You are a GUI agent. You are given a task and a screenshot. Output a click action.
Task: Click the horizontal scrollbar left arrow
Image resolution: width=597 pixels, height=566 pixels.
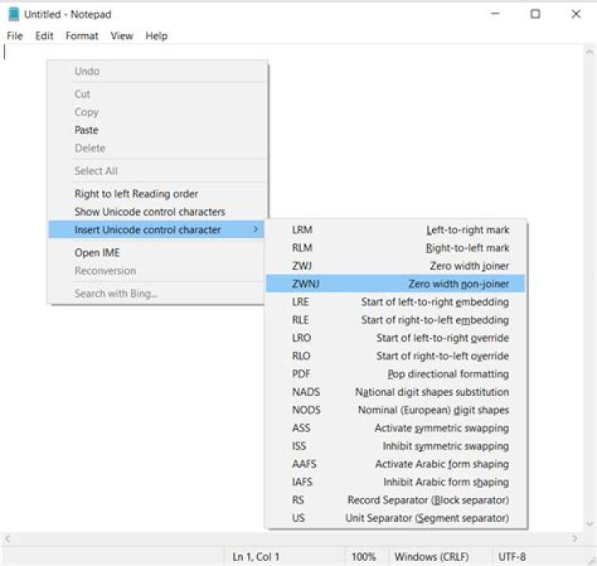pyautogui.click(x=7, y=538)
